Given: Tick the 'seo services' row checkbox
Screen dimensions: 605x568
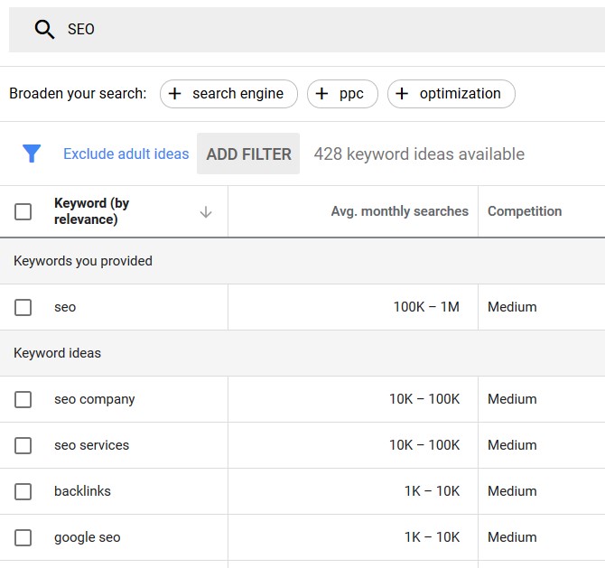Looking at the screenshot, I should (23, 446).
